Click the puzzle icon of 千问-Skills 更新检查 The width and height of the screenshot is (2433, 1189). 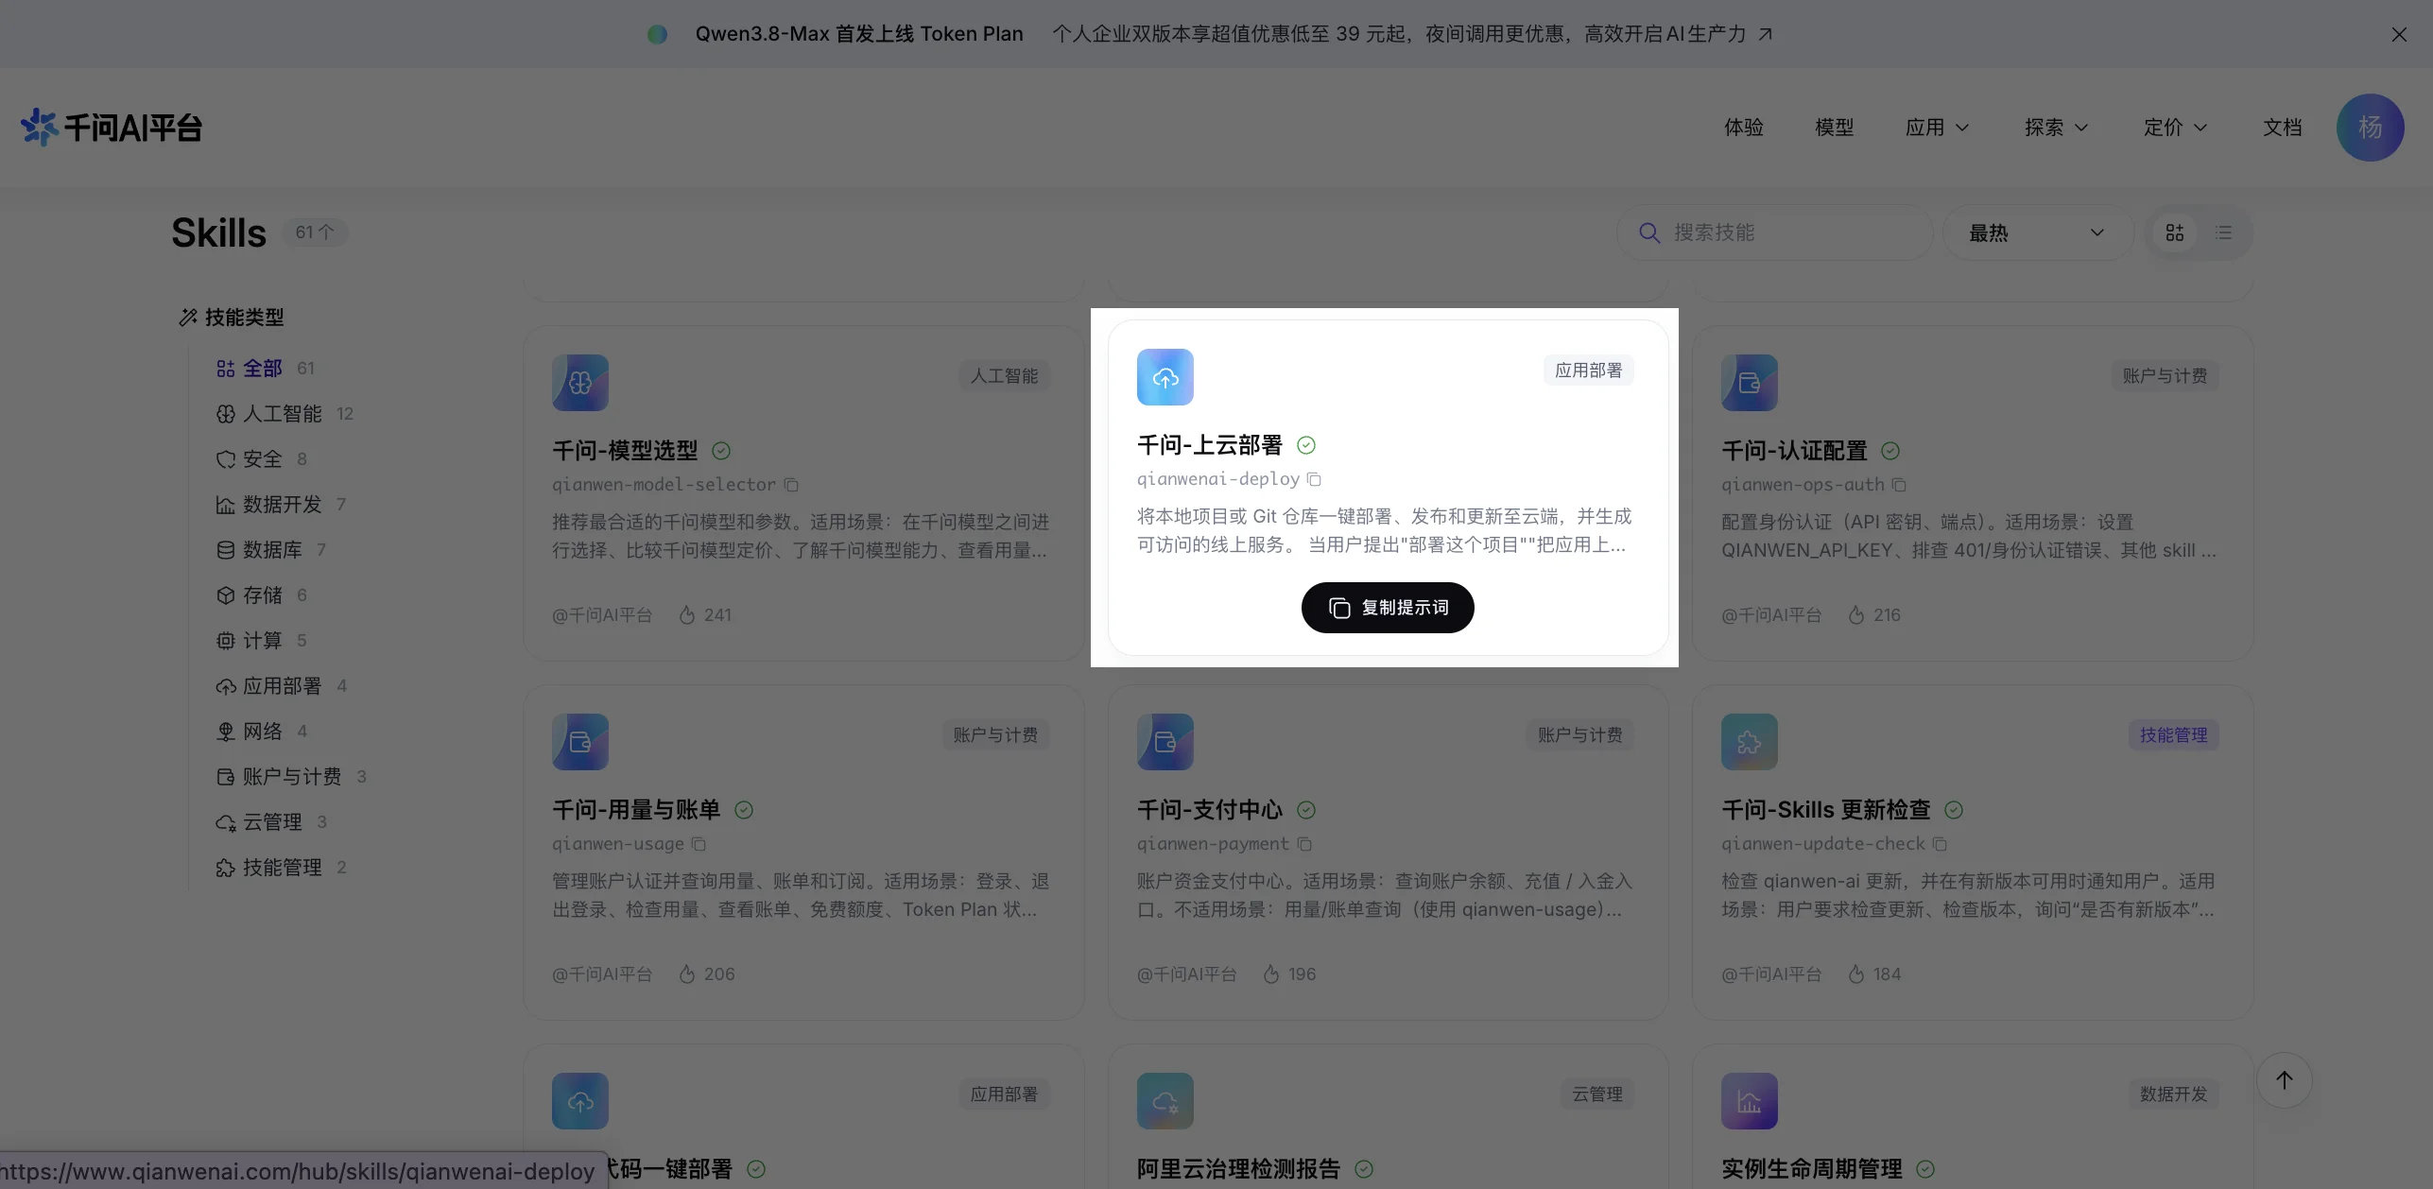coord(1750,742)
